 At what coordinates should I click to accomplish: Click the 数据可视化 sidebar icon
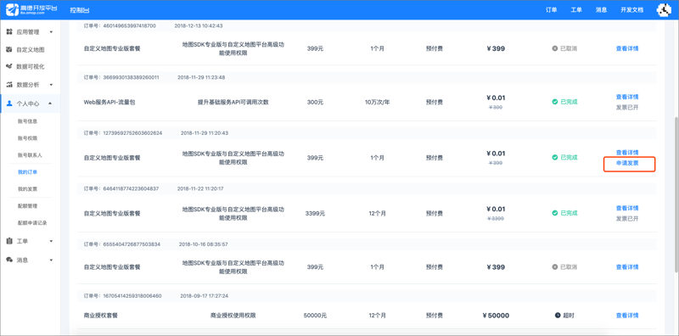(x=9, y=67)
